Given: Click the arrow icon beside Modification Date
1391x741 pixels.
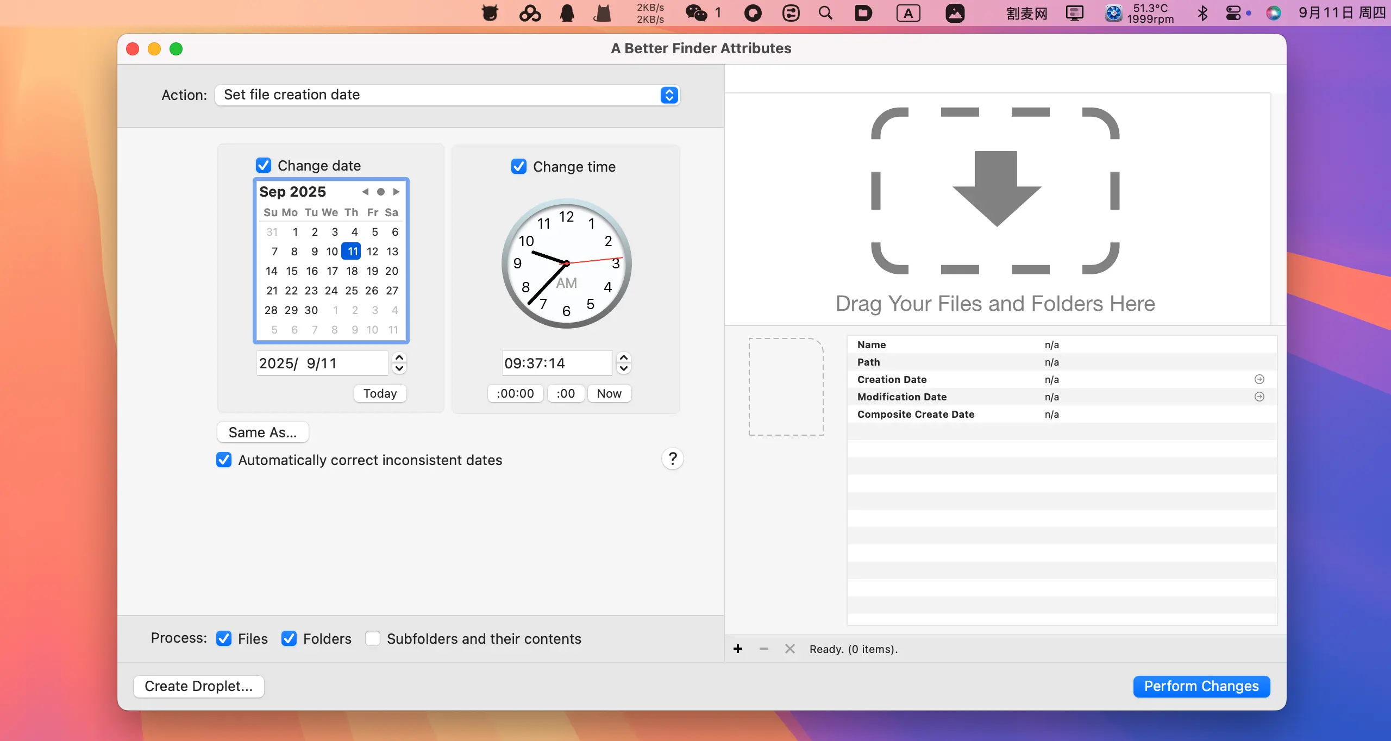Looking at the screenshot, I should tap(1259, 397).
